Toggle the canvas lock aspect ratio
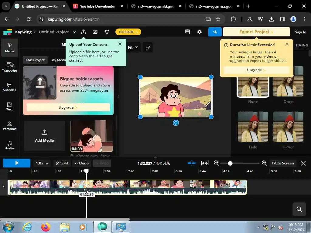The height and width of the screenshot is (233, 311). (148, 48)
